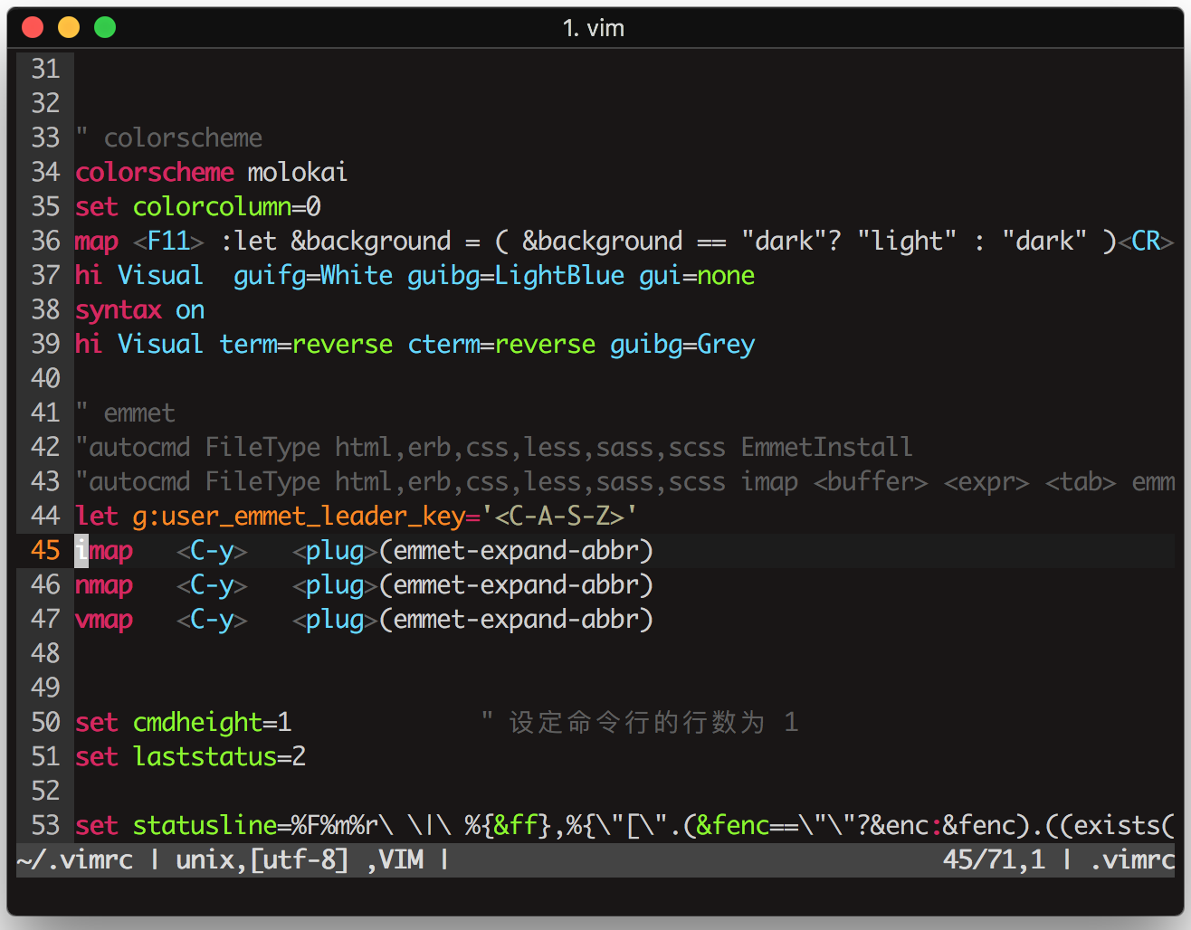This screenshot has height=930, width=1191.
Task: Minimize the vim window with the yellow button
Action: pyautogui.click(x=69, y=27)
